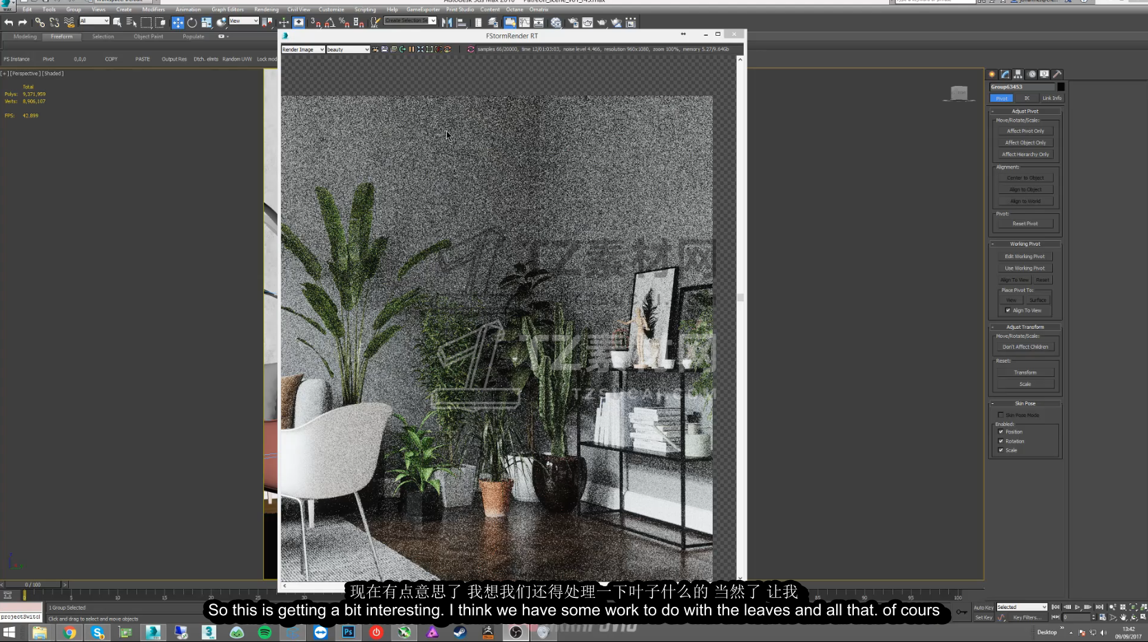Activate Bind to Space Warp tool
The image size is (1148, 642).
[69, 23]
